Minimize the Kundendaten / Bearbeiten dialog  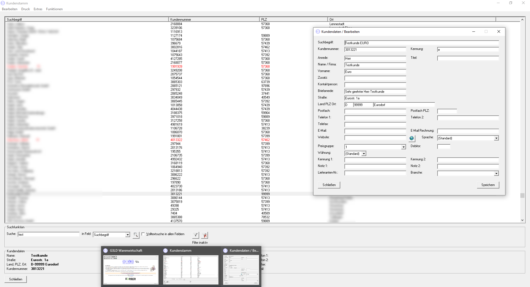click(474, 31)
